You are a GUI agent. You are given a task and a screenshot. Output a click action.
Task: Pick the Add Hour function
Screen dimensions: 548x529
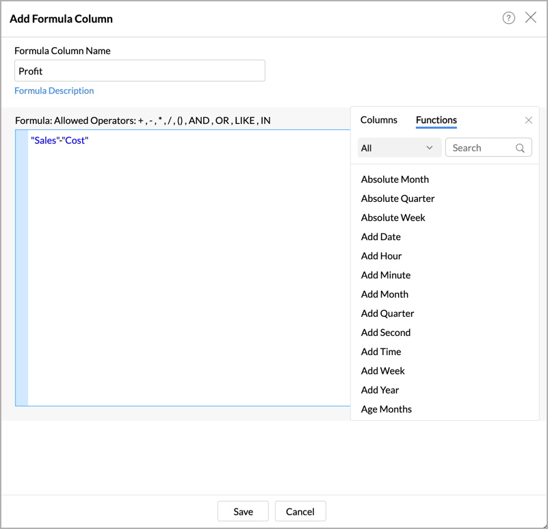[381, 256]
